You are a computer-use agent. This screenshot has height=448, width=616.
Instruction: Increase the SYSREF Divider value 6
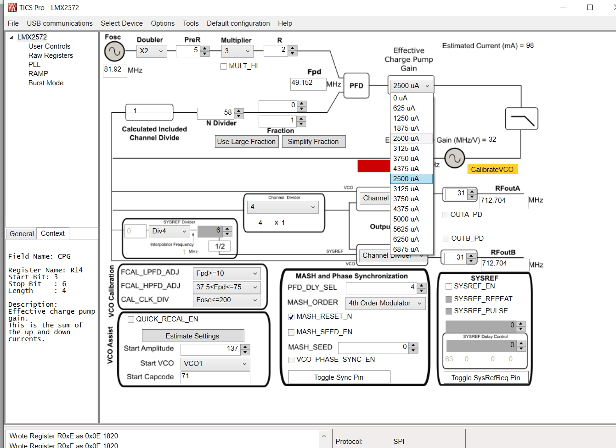coord(227,228)
